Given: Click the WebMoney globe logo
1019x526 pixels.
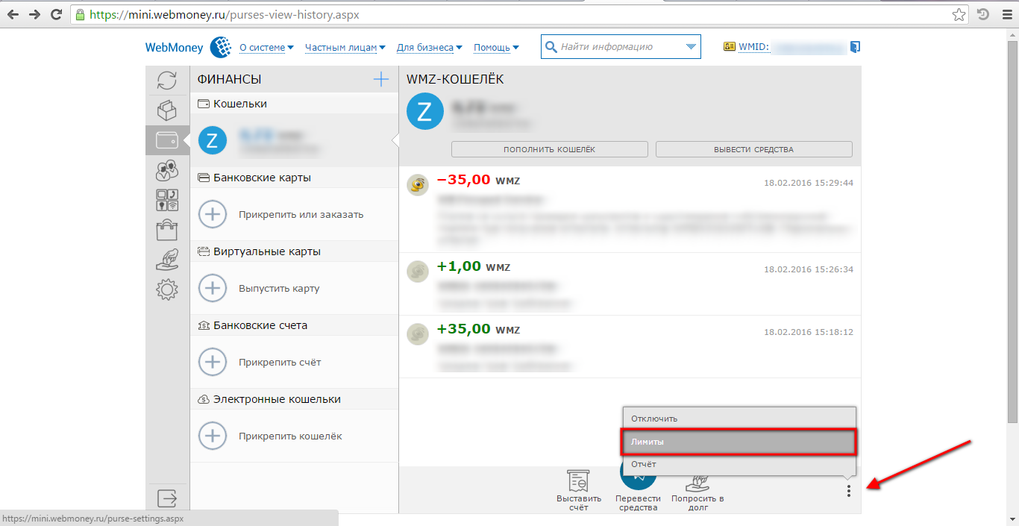Looking at the screenshot, I should 221,48.
